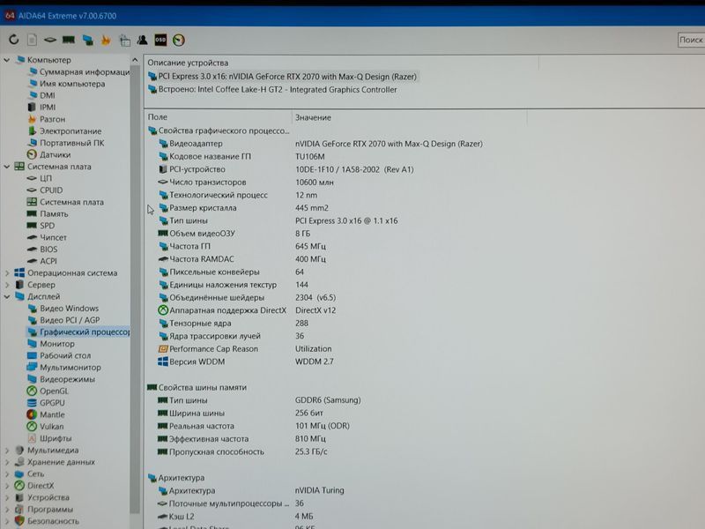Select Имя компьютера in tree
This screenshot has width=705, height=529.
pos(66,84)
